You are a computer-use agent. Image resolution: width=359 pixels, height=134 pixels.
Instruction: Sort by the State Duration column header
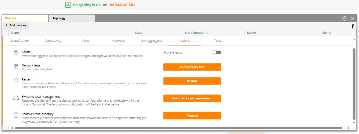[195, 33]
